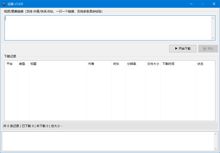Focus the video link input box
This screenshot has width=220, height=153.
[x=108, y=28]
